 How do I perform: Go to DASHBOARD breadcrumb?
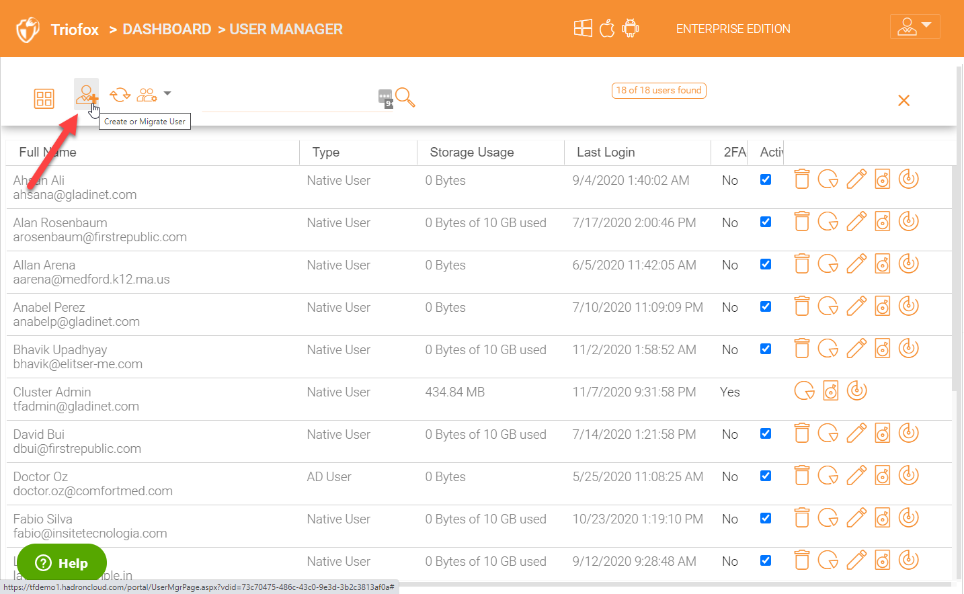click(167, 30)
